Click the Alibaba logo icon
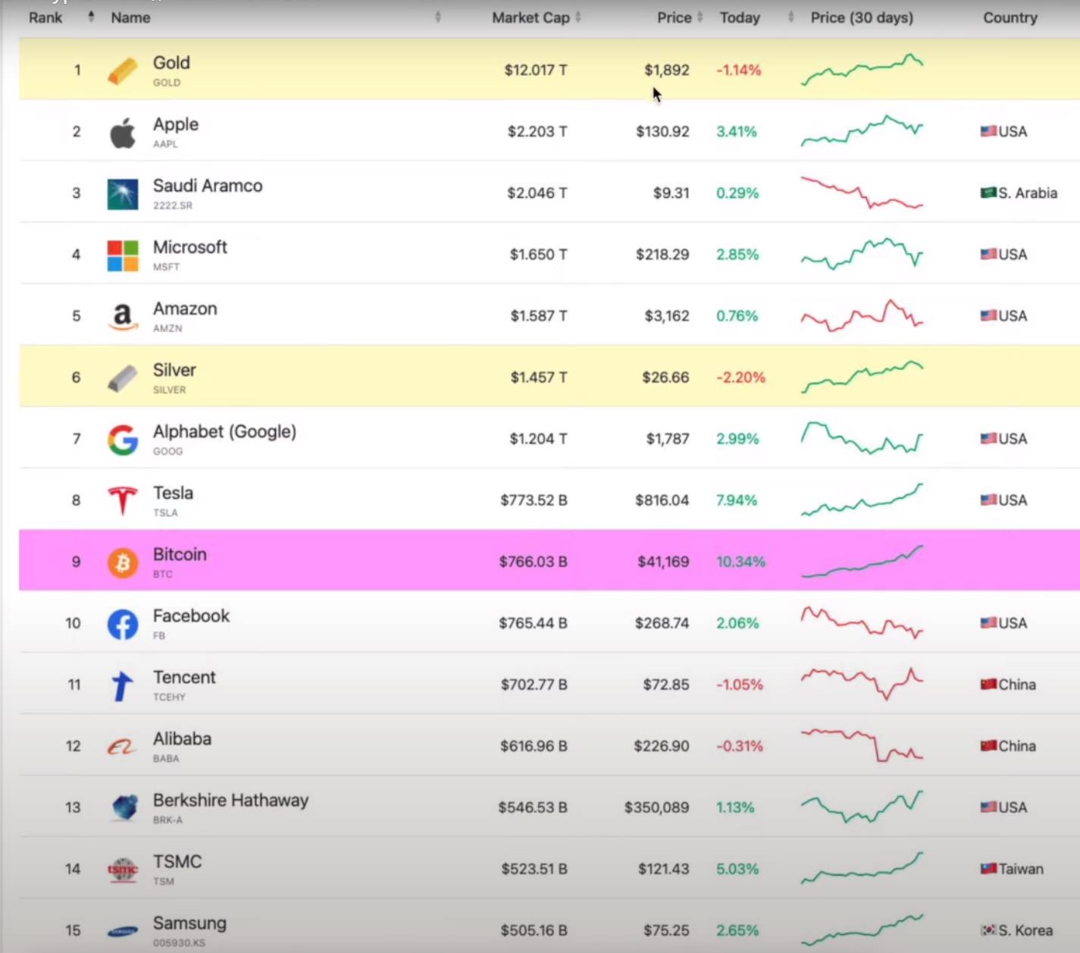Screen dimensions: 1080x953 122,748
